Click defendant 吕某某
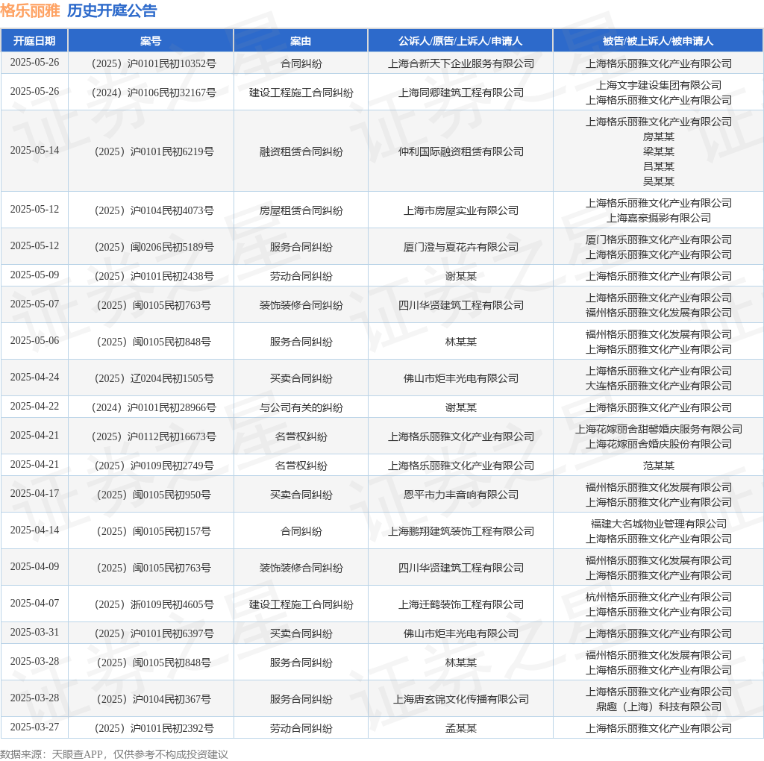The width and height of the screenshot is (764, 761). [659, 166]
